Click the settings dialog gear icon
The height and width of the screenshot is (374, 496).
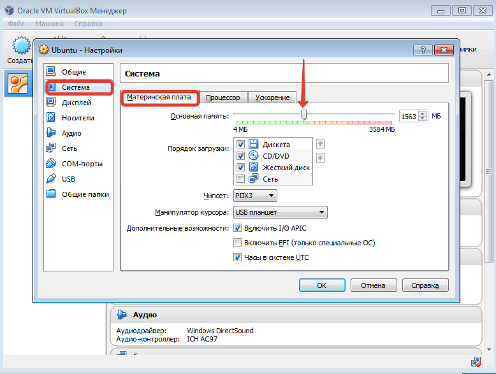[43, 50]
